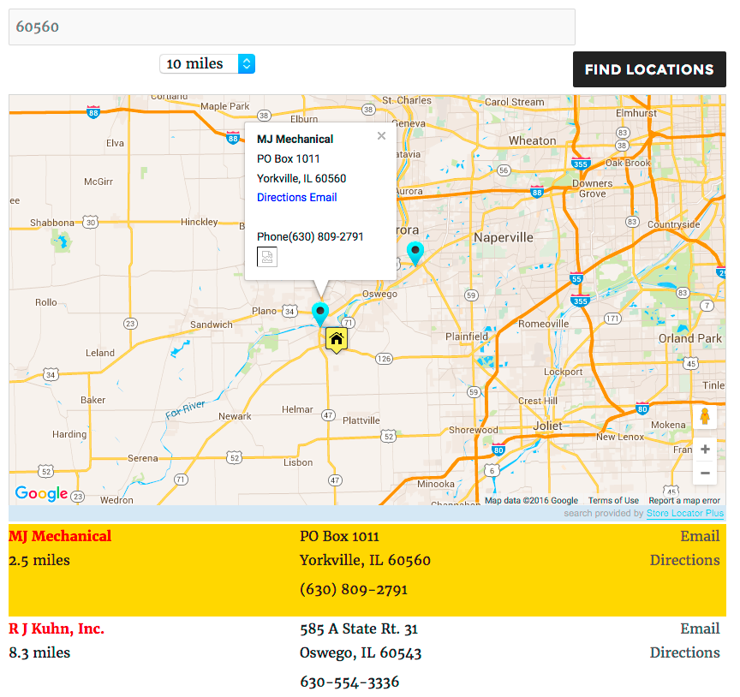This screenshot has height=697, width=740.
Task: Click the zip code input field
Action: (292, 27)
